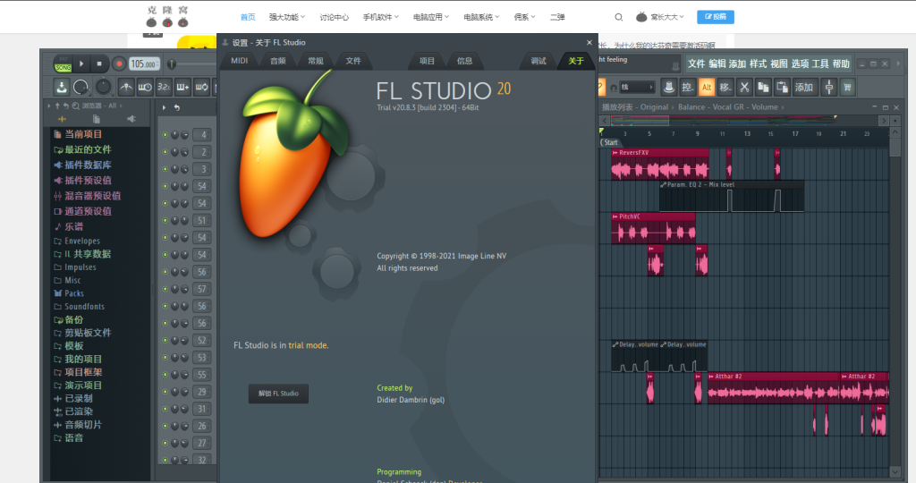Click the vertical slider icon in playlist toolbar
Viewport: 916px width, 483px height.
pos(829,88)
